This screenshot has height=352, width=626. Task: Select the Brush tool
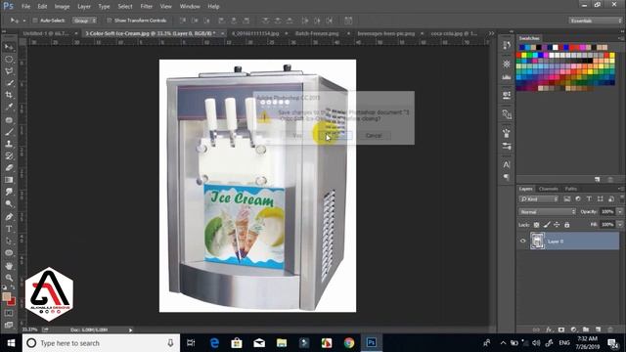click(x=9, y=132)
